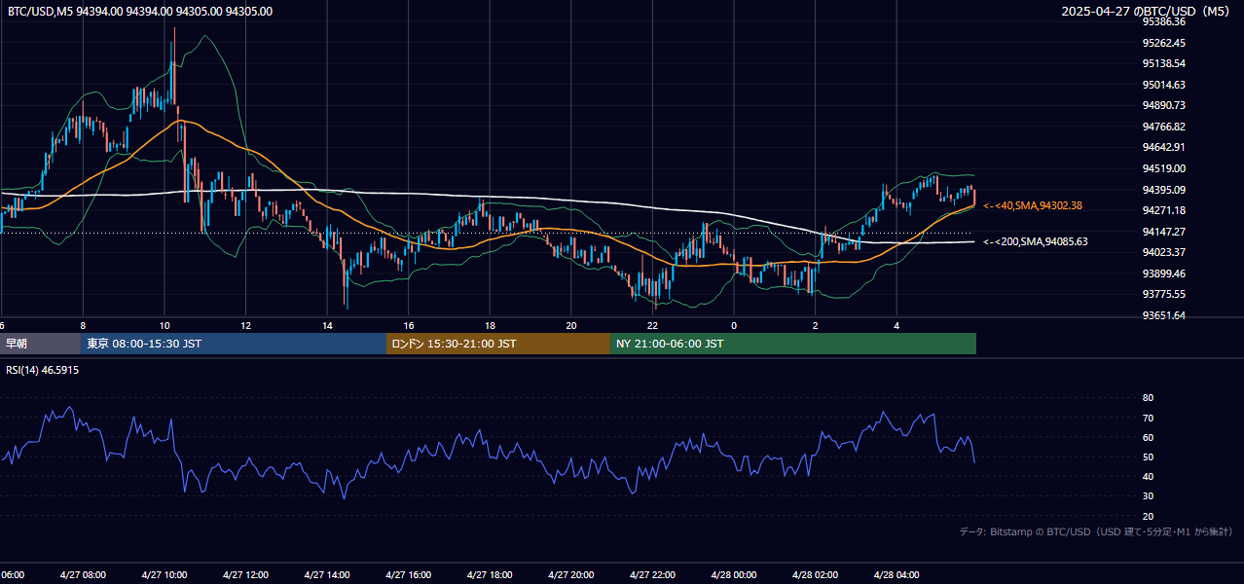This screenshot has width=1244, height=584.
Task: Click bottom time label 4/27 14:00
Action: point(327,574)
